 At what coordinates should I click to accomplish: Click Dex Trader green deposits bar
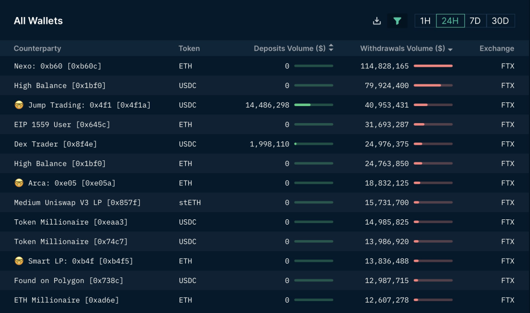pos(314,144)
